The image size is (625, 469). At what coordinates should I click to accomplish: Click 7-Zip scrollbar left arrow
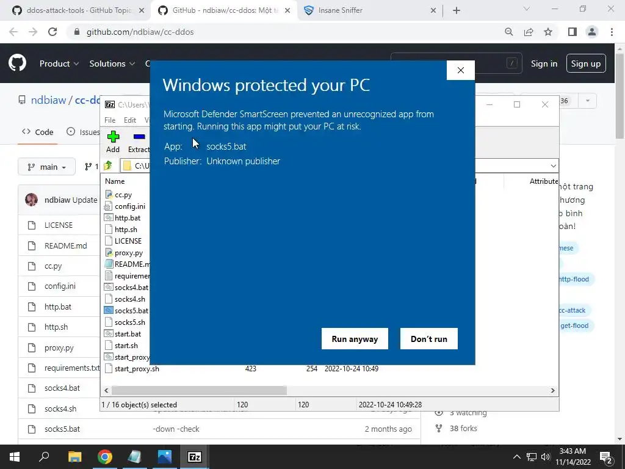(x=106, y=390)
